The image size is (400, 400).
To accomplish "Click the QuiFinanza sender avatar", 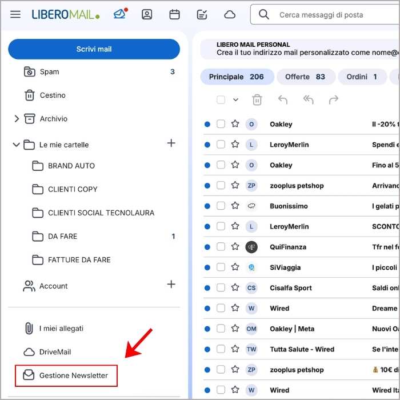I will coord(251,247).
